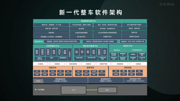Viewport: 180px width, 101px height.
Task: Select the 场景引擎、服务引擎 box
Action: 51,29
